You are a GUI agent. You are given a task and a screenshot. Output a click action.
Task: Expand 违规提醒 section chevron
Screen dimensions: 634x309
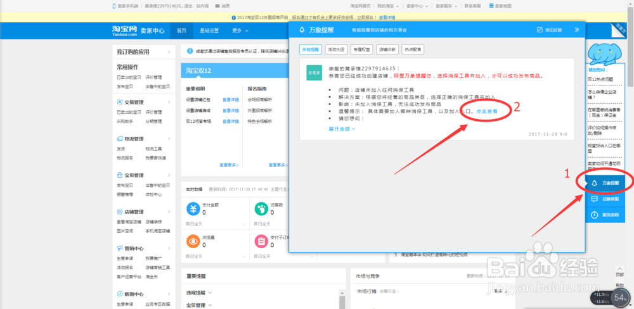click(x=210, y=293)
